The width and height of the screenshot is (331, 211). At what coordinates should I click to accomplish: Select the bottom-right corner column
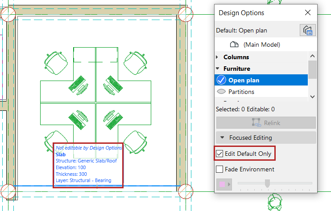tap(186, 191)
